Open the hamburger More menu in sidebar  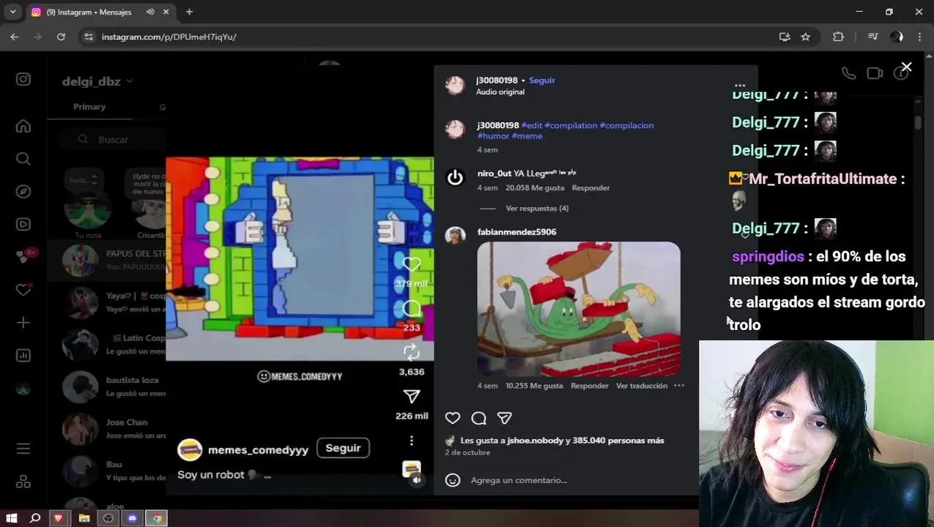[x=23, y=449]
